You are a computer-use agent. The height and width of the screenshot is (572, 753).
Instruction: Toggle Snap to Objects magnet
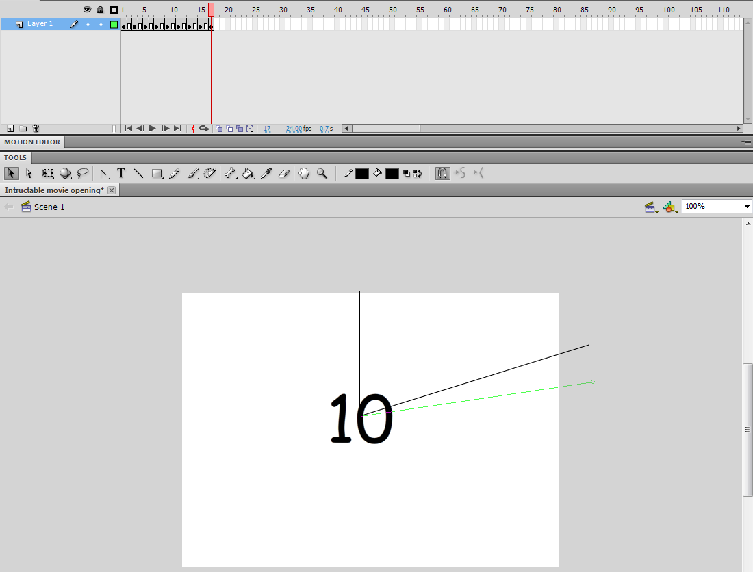442,173
